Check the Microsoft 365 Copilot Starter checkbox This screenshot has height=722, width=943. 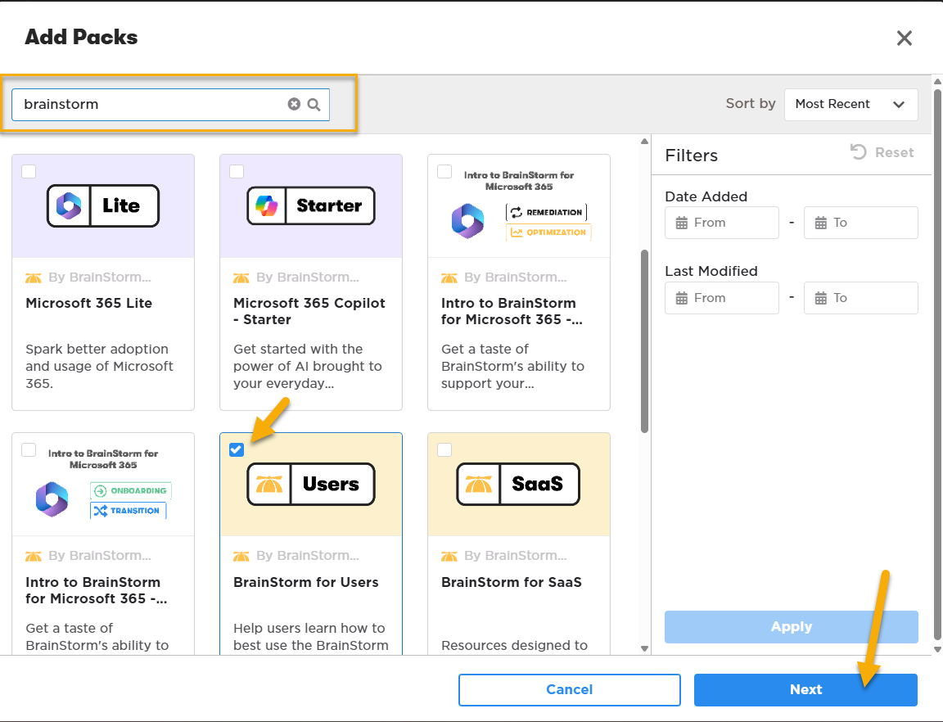[237, 171]
